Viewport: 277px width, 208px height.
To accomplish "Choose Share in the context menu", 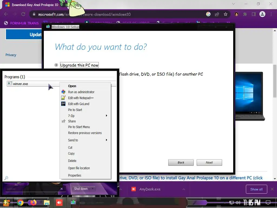I will pos(85,121).
